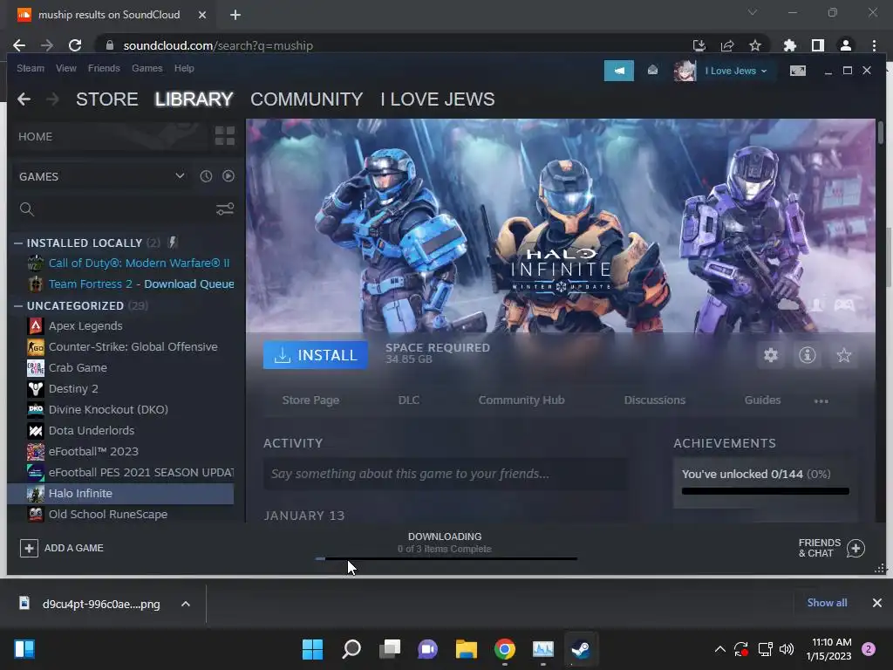Click the Add a Game plus icon
893x670 pixels.
[x=29, y=548]
